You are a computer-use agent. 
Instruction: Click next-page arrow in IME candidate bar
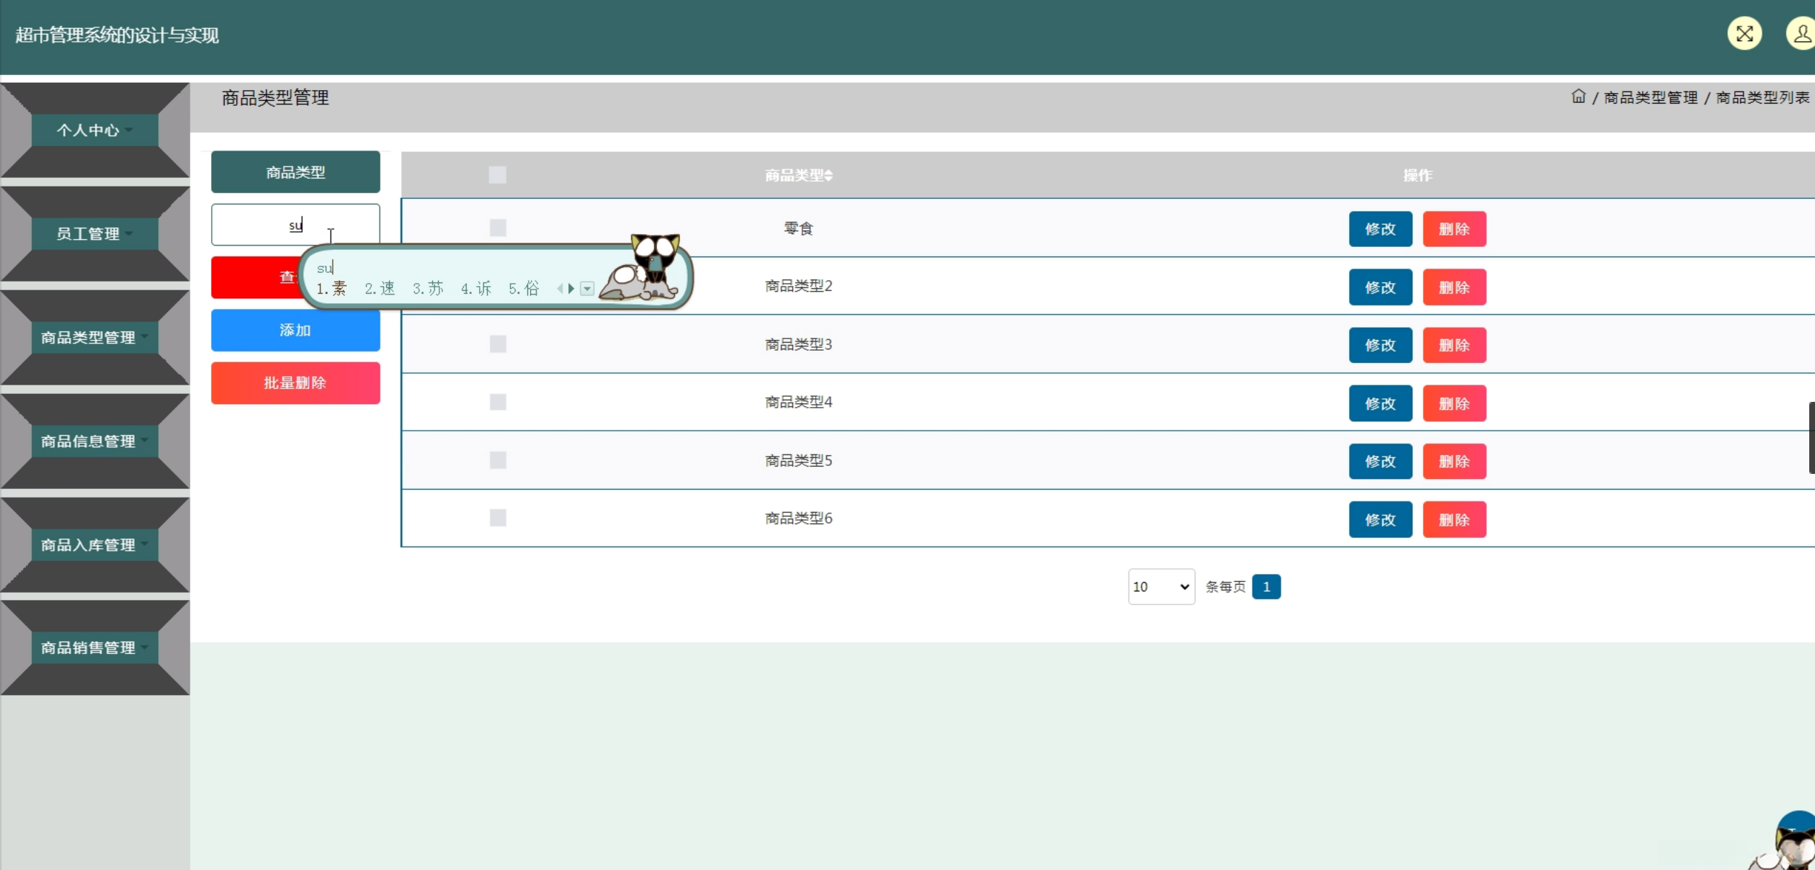(x=571, y=289)
